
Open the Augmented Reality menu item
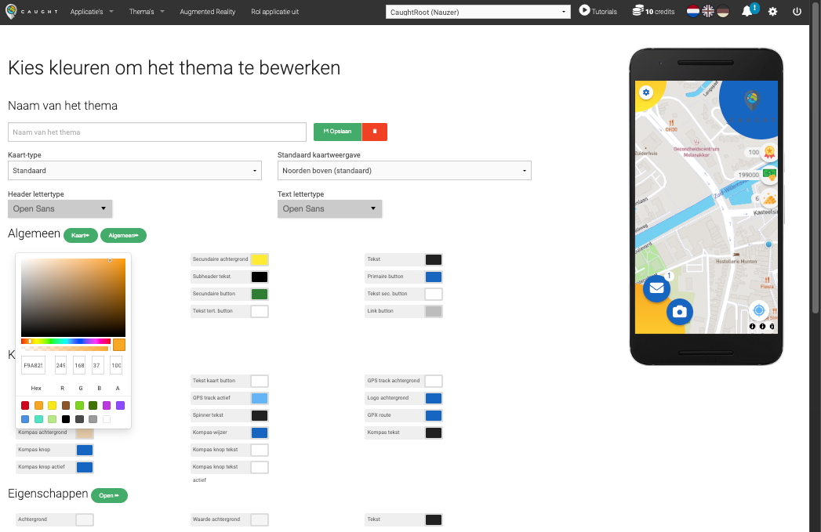(207, 12)
